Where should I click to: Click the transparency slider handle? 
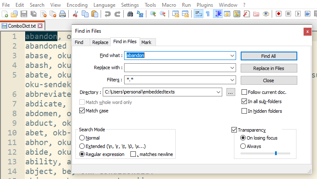pos(276,153)
